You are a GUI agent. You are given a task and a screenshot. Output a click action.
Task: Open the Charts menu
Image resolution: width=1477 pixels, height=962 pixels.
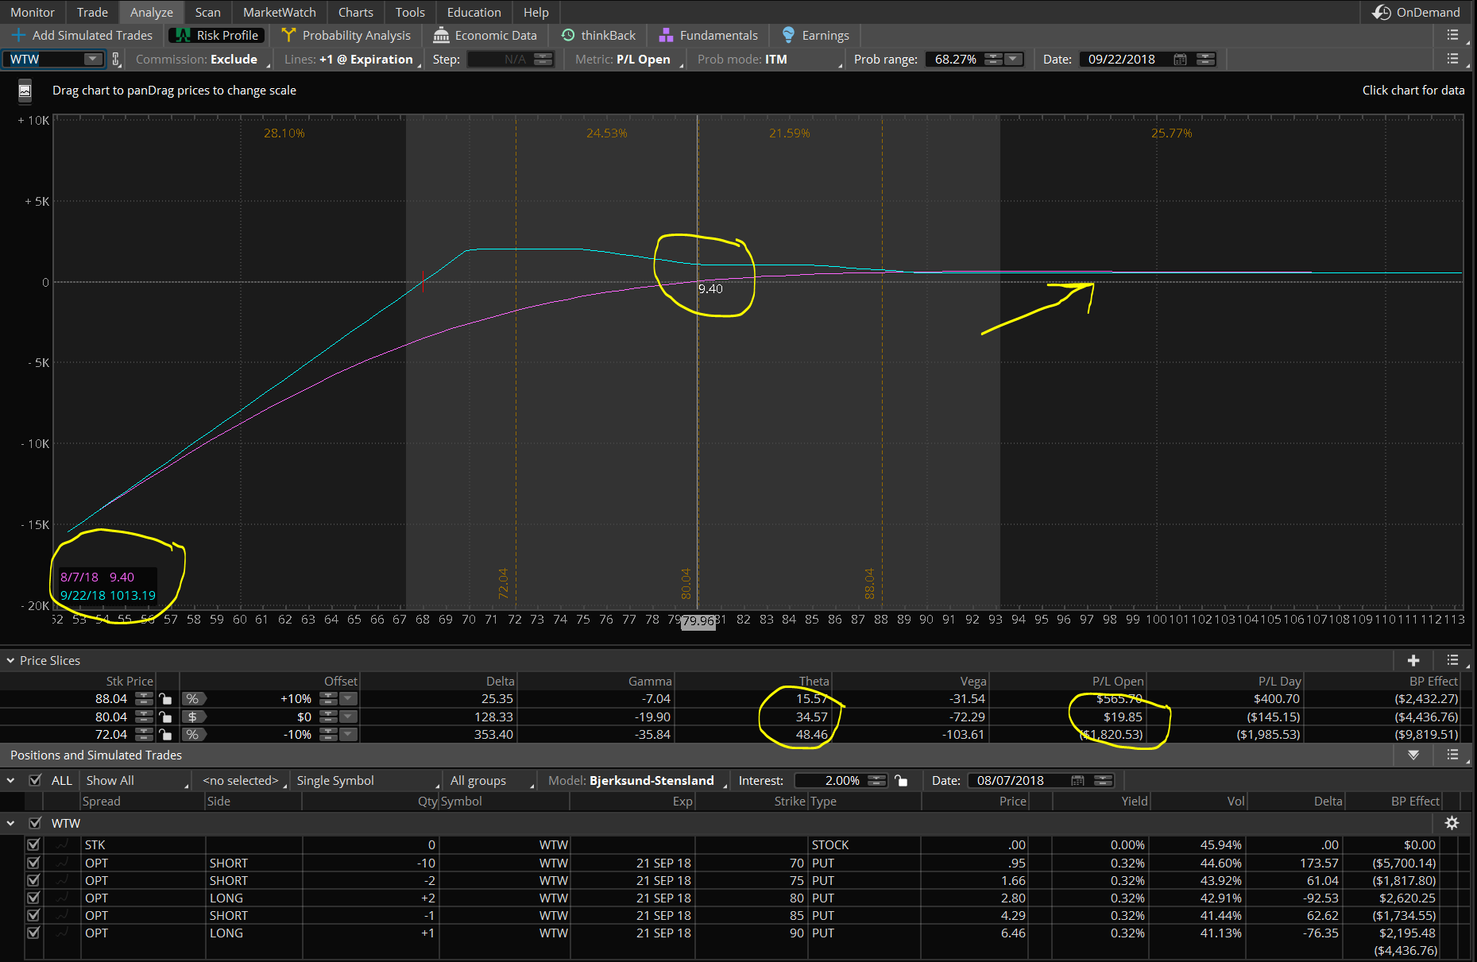pyautogui.click(x=355, y=12)
